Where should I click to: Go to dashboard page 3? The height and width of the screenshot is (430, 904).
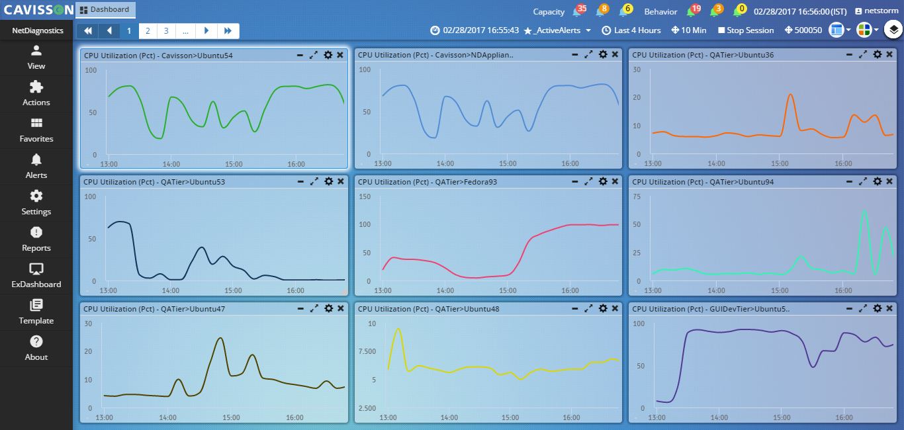(x=166, y=30)
